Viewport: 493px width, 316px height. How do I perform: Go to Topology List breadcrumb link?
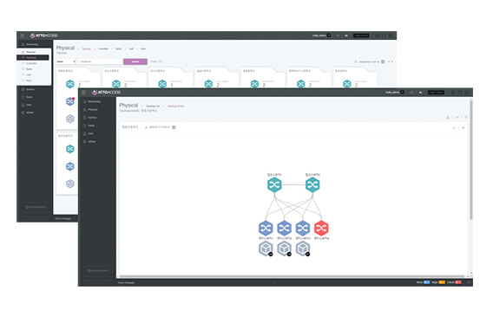pyautogui.click(x=153, y=106)
